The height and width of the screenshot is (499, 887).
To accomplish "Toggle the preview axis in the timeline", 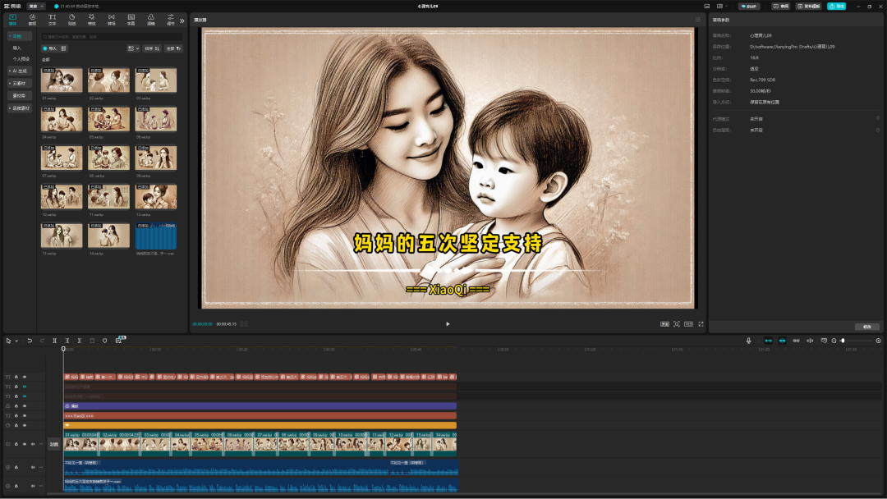I will tap(810, 341).
